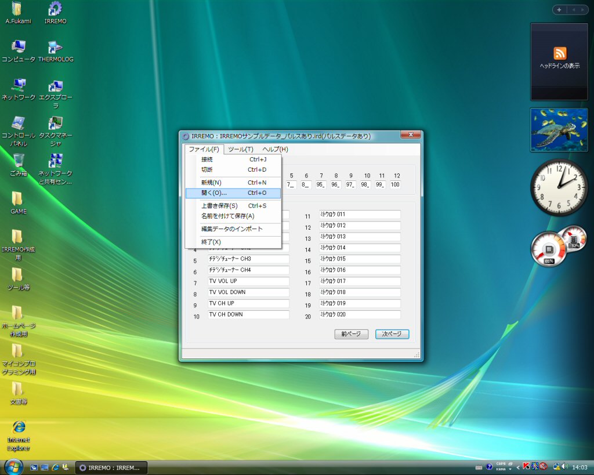Click the red prohibited-sign tray icon
Screen dimensions: 594x475
click(x=543, y=467)
